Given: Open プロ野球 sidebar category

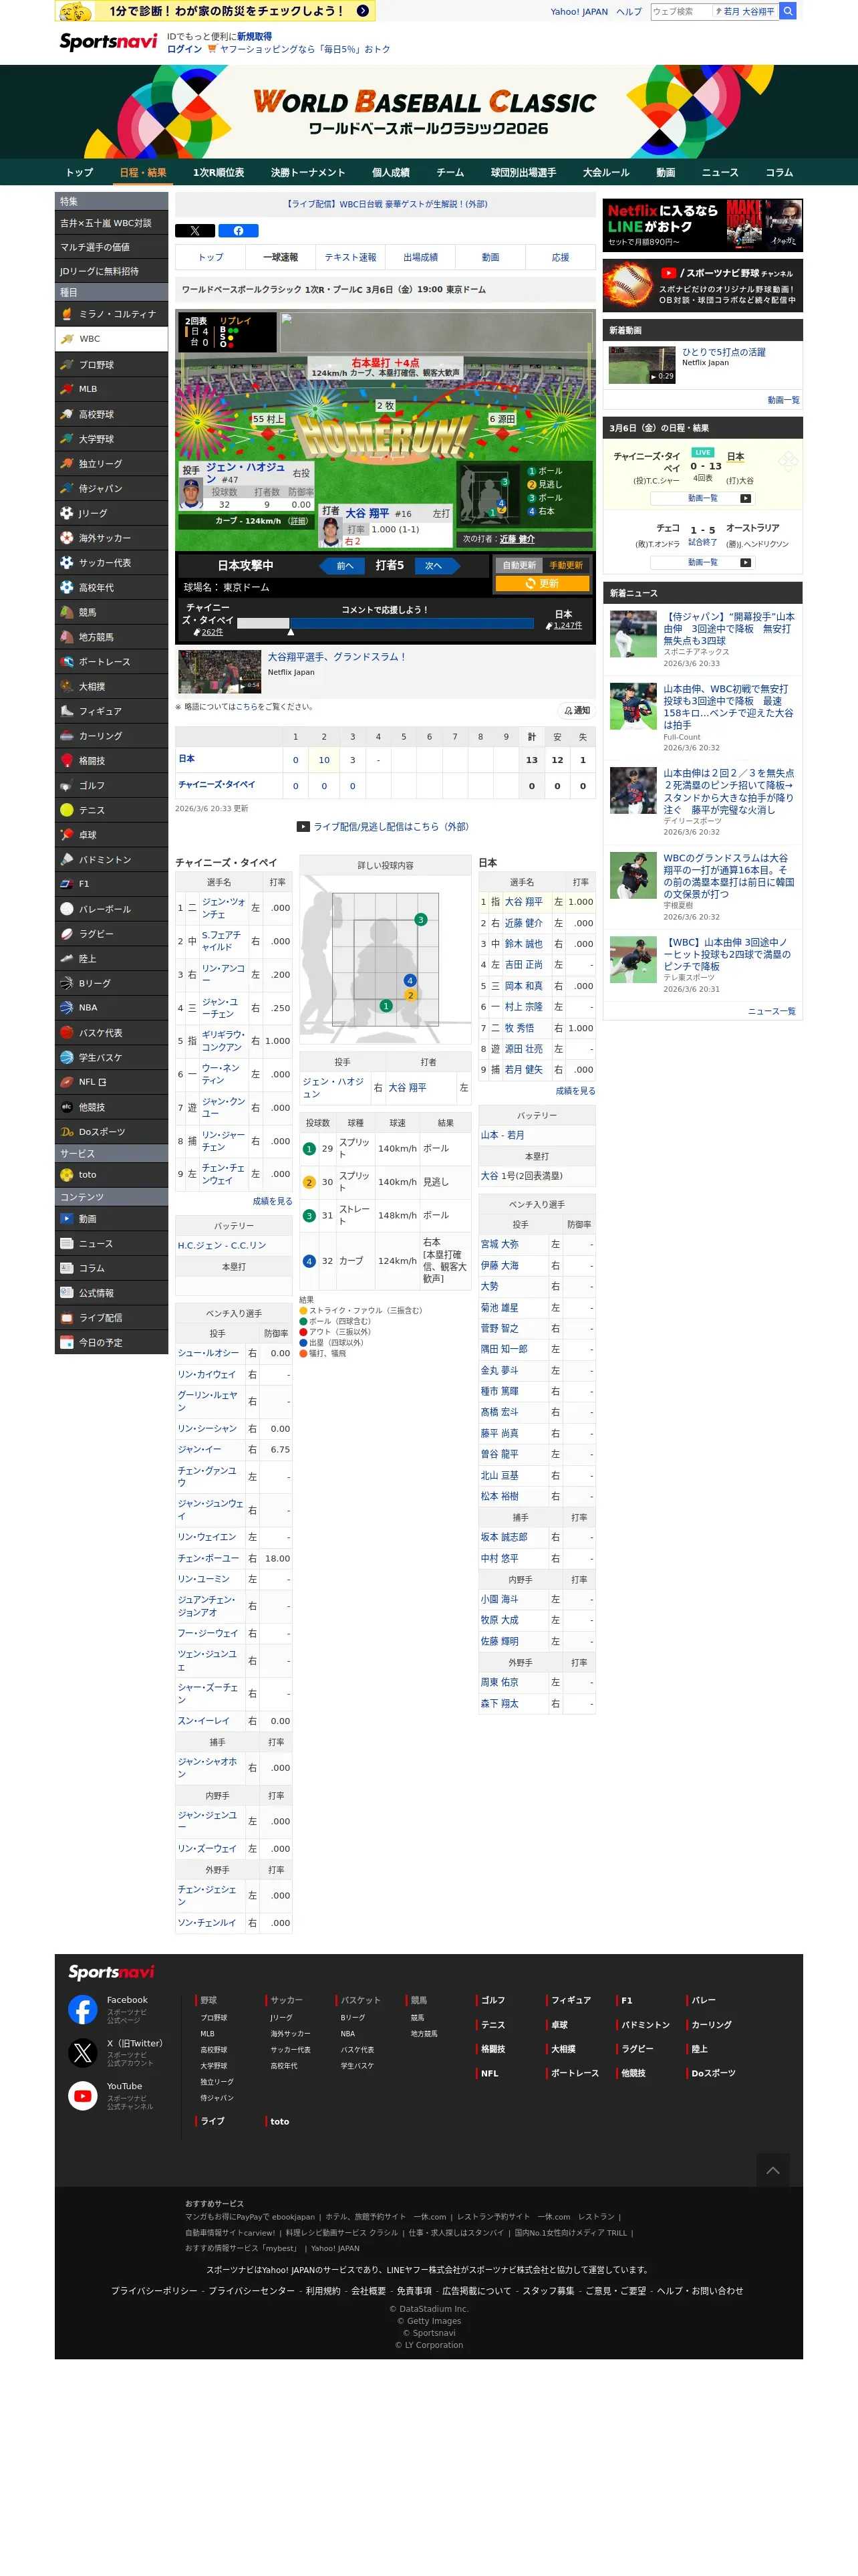Looking at the screenshot, I should [x=111, y=365].
